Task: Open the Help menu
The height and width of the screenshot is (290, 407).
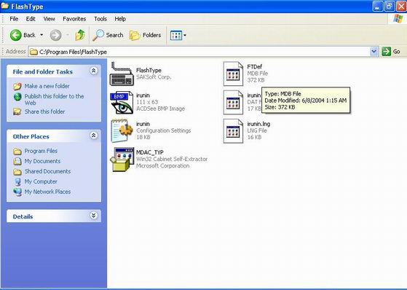Action: tap(120, 19)
